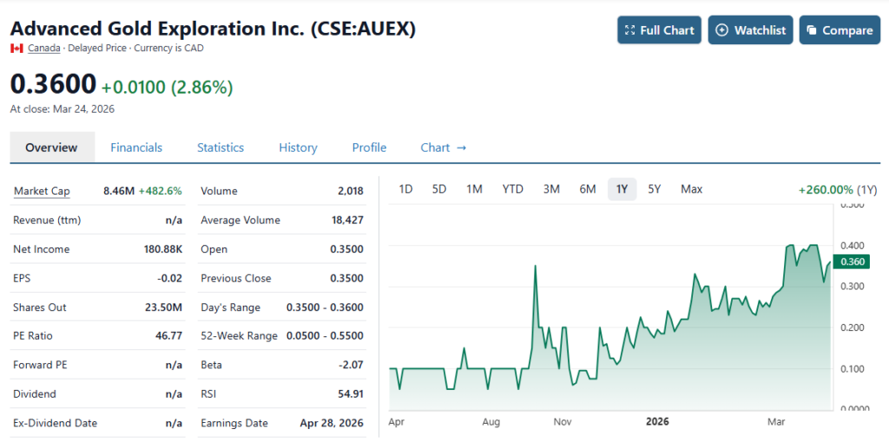Click the Canada country link
889x442 pixels.
(44, 48)
